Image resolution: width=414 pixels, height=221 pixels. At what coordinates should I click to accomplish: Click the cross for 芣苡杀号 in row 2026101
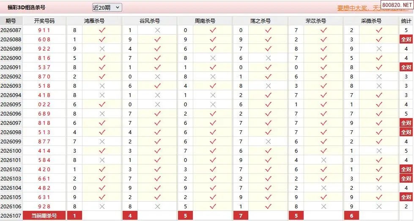click(324, 160)
